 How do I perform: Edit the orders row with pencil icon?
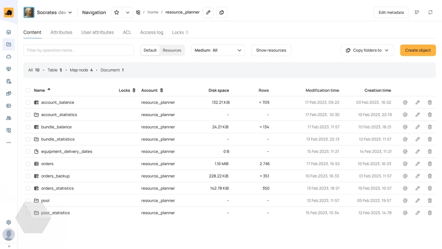click(418, 164)
